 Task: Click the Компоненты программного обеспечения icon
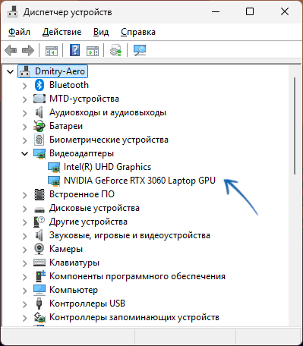pyautogui.click(x=40, y=276)
